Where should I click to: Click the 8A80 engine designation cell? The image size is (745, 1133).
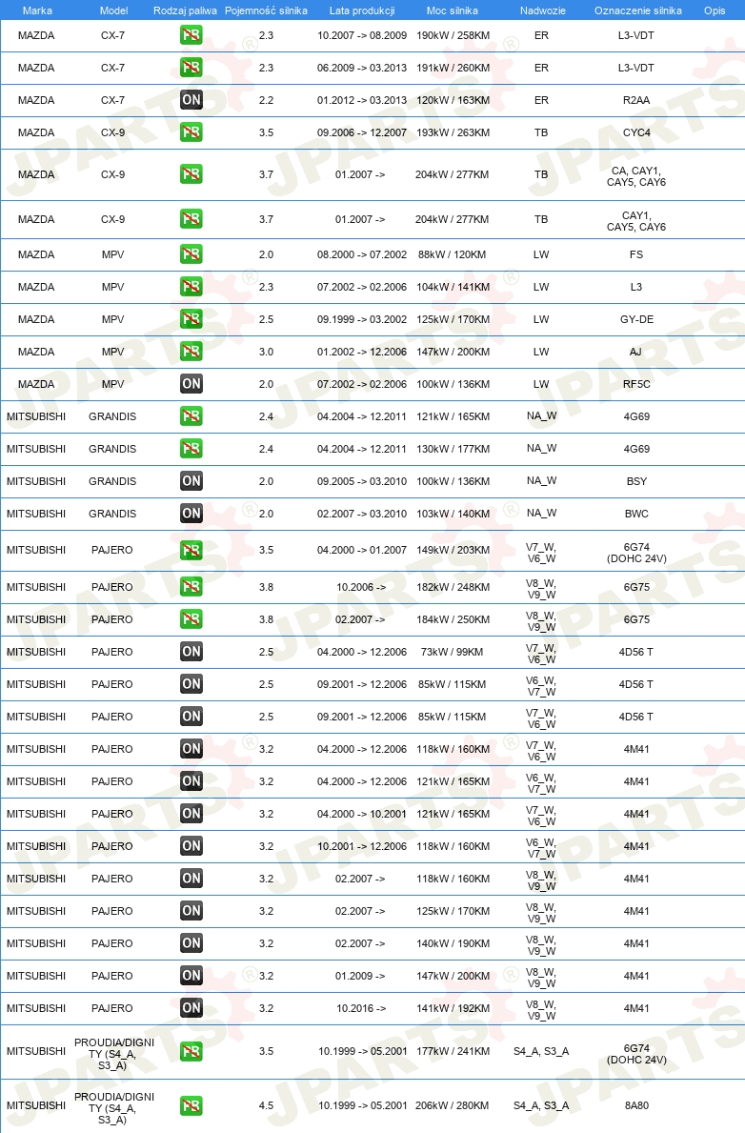click(636, 1105)
